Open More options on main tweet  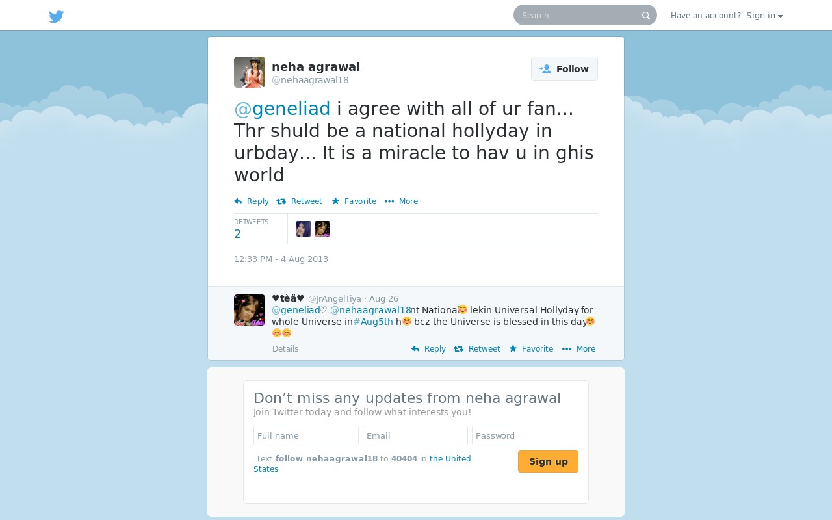[x=401, y=201]
